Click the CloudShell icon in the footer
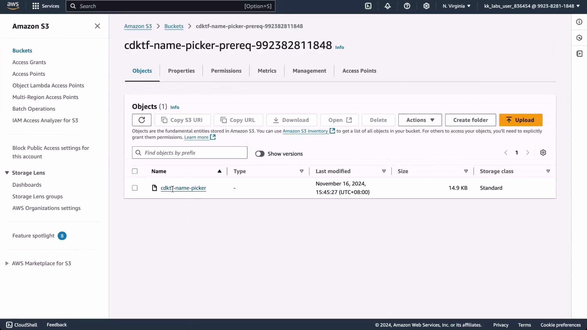 tap(9, 325)
